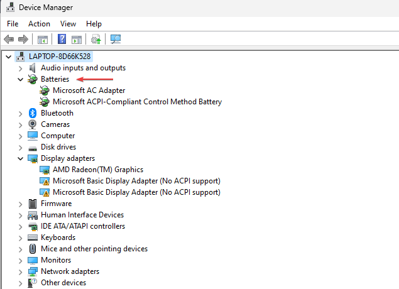Viewport: 399px width, 289px height.
Task: Open the Action menu
Action: [39, 24]
